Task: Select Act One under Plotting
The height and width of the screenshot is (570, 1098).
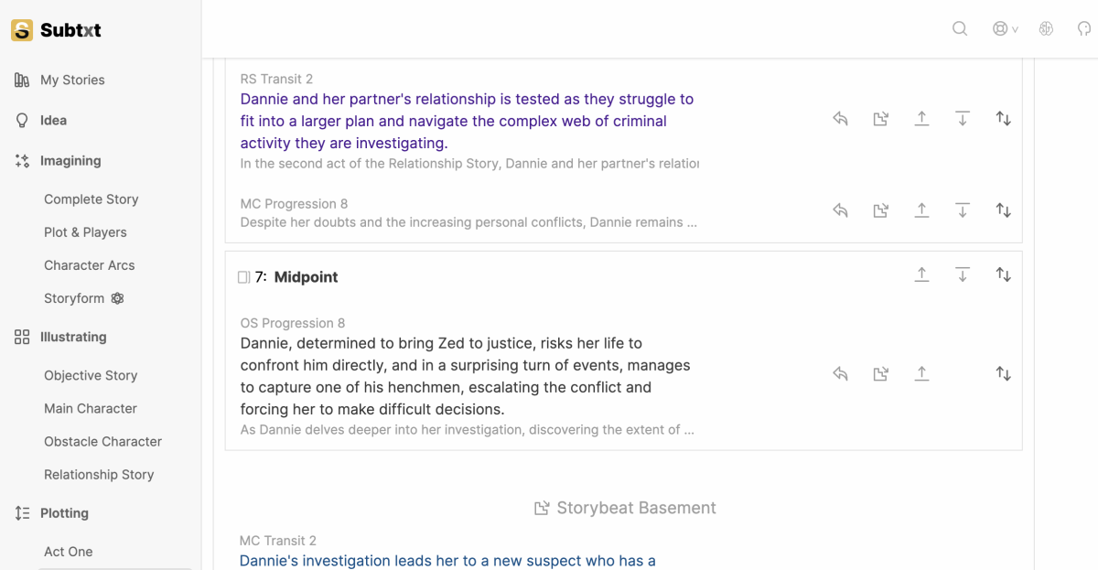Action: tap(69, 552)
